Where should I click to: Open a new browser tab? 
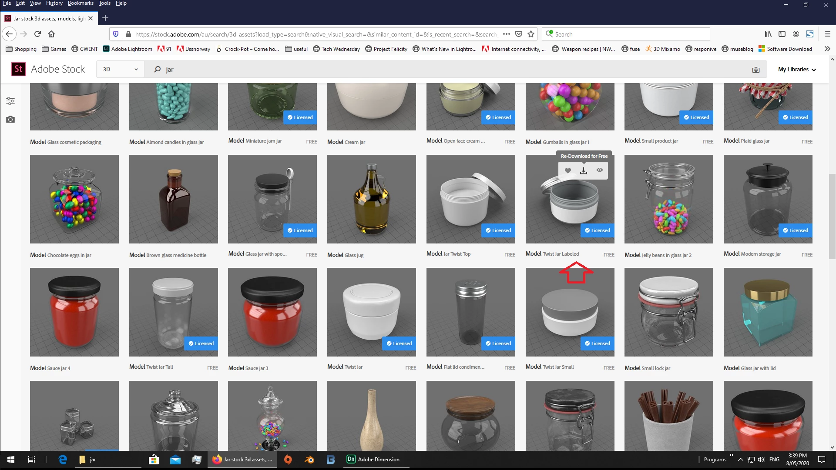(x=105, y=18)
